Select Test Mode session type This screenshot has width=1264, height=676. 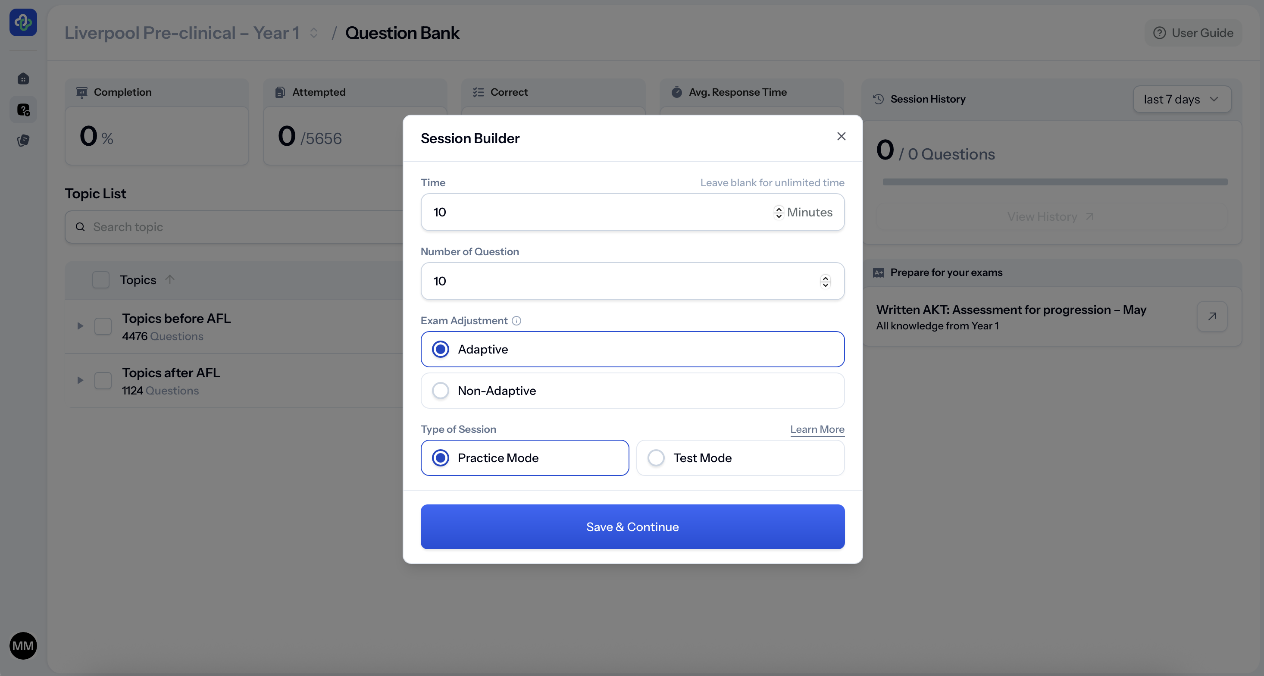pos(656,458)
